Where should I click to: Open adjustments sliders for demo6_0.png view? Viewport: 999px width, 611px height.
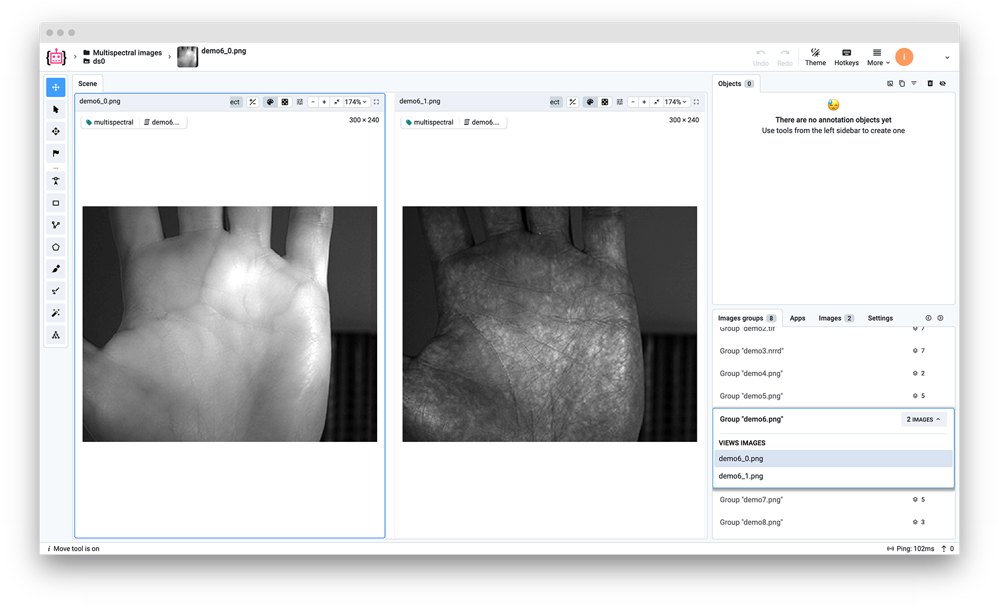[x=299, y=101]
